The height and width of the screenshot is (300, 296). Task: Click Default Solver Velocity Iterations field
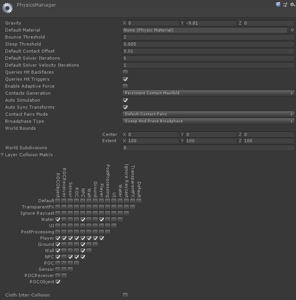pyautogui.click(x=209, y=65)
